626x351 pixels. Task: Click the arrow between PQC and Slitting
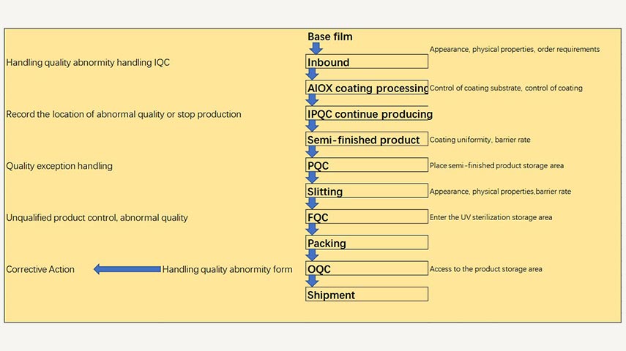click(313, 178)
